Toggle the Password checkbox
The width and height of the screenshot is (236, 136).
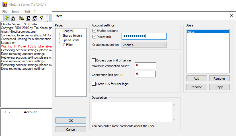click(94, 36)
